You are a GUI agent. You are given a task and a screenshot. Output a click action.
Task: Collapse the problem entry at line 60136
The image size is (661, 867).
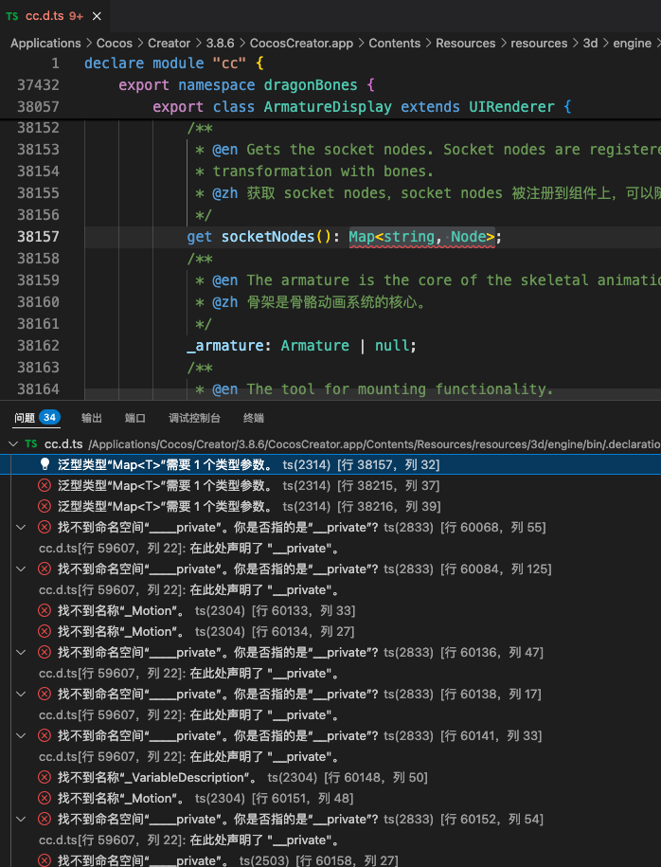(22, 653)
